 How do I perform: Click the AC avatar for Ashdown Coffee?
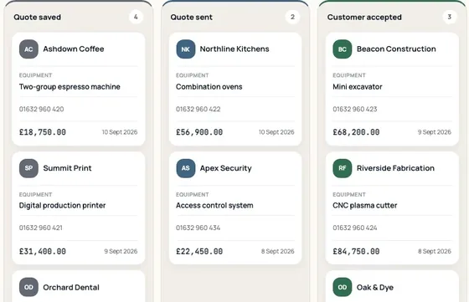pyautogui.click(x=28, y=49)
